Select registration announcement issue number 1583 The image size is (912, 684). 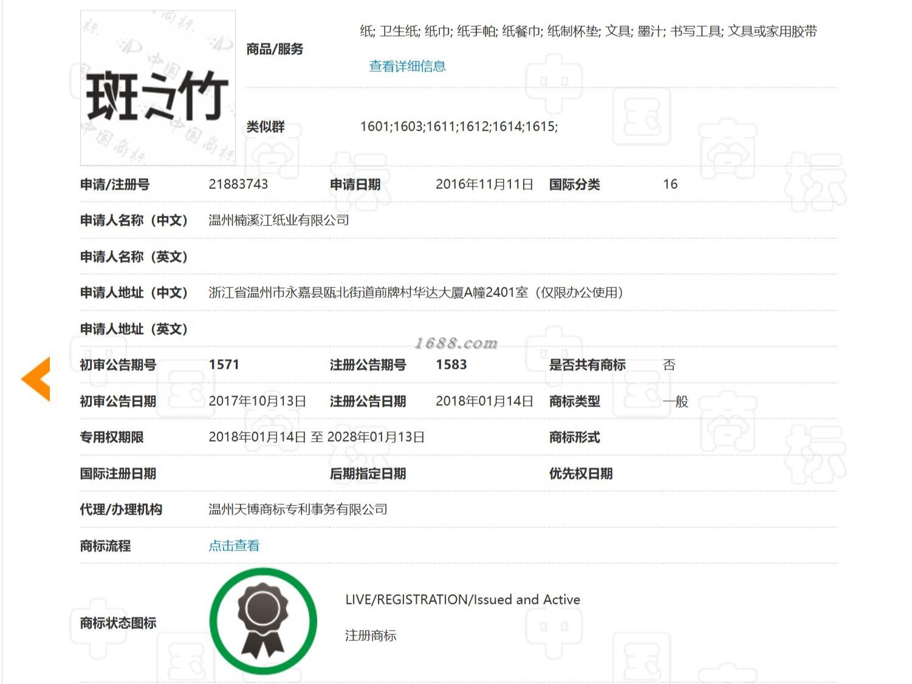click(451, 364)
